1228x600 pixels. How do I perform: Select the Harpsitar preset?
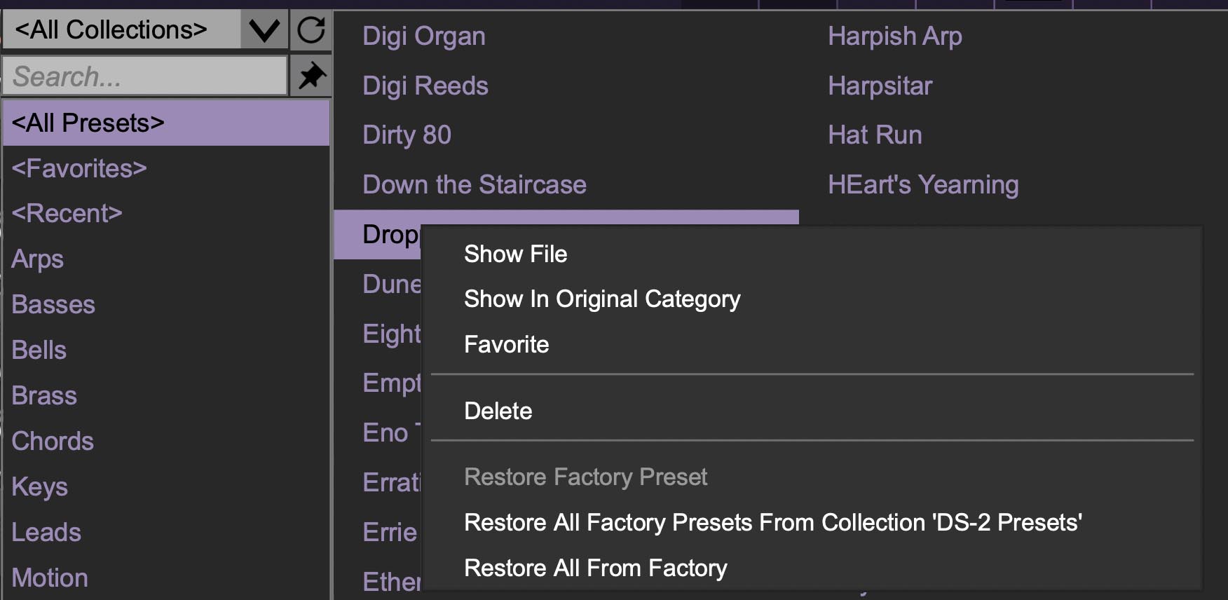(880, 86)
